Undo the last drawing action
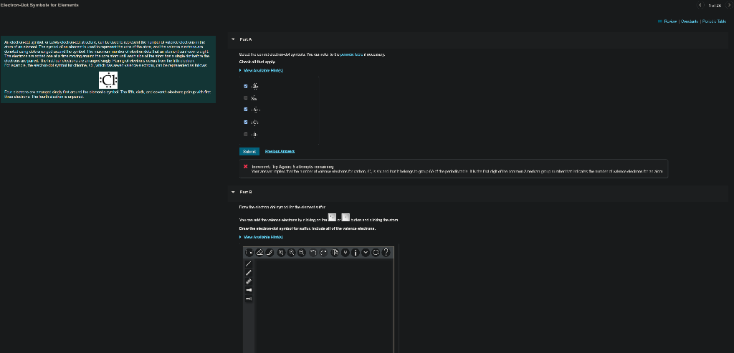This screenshot has width=734, height=353. [x=314, y=253]
